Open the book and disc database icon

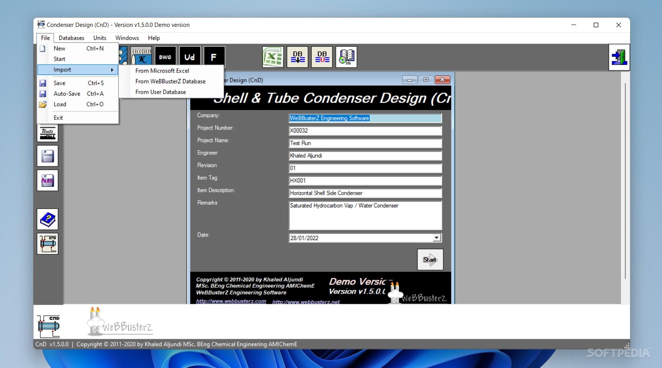(347, 57)
